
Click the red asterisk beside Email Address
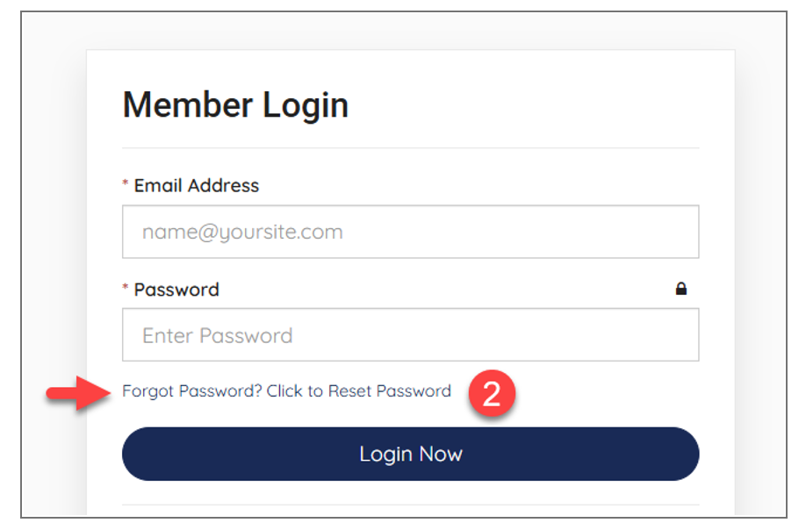[x=126, y=185]
